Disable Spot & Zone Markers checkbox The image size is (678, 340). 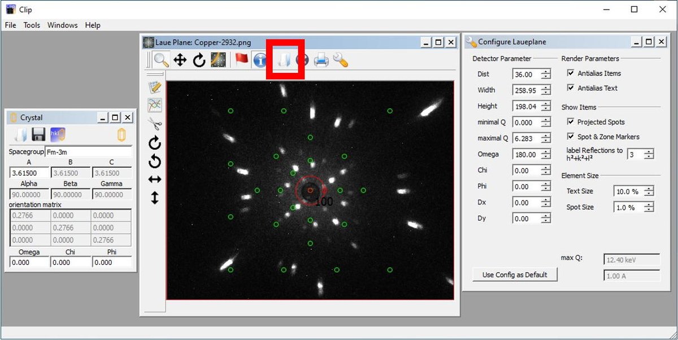coord(571,137)
